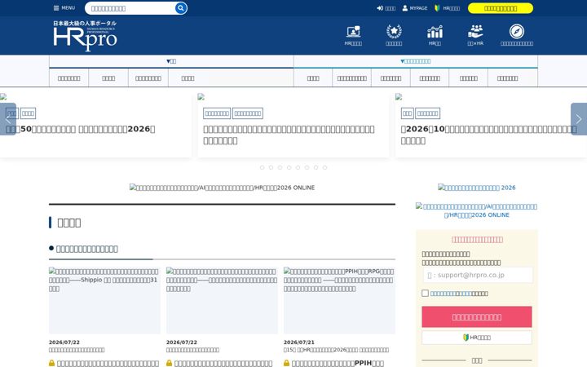Click lock icon under the Shippio article

tap(51, 363)
